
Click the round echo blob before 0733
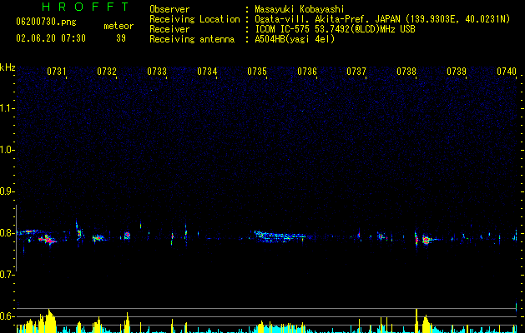pyautogui.click(x=127, y=236)
